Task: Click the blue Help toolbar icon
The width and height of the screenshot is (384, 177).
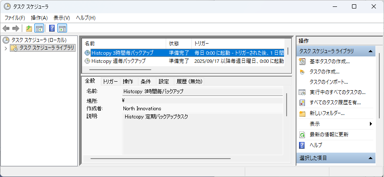Action: point(52,29)
